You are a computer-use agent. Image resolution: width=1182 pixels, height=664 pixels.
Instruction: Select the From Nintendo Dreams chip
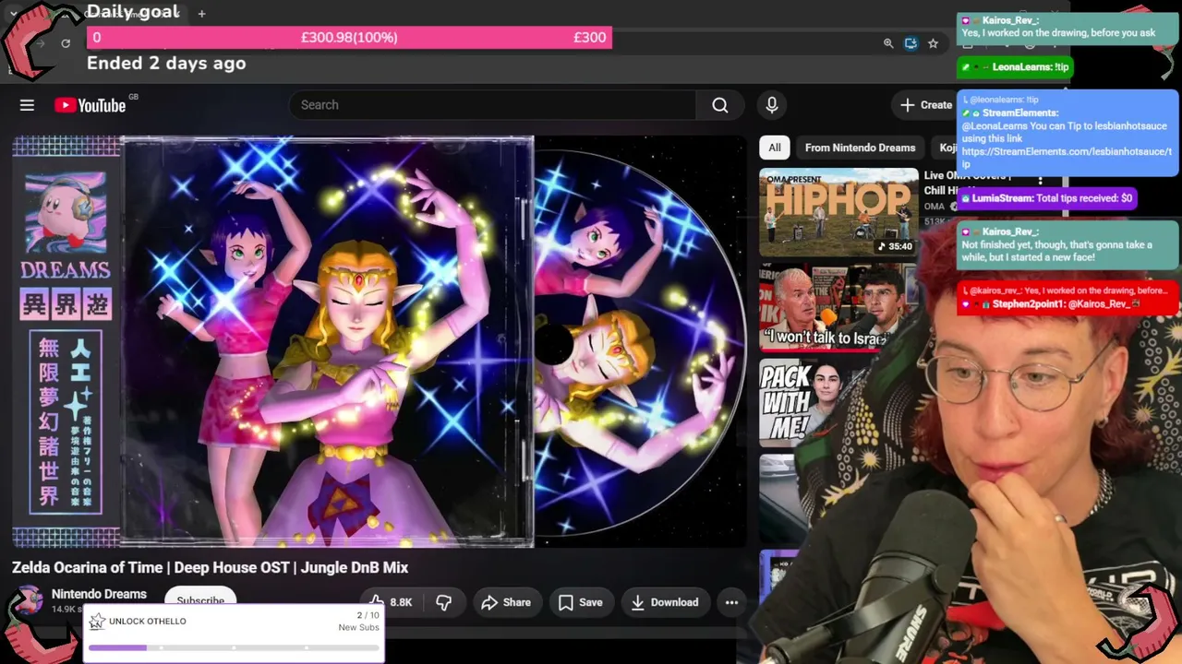pyautogui.click(x=860, y=148)
